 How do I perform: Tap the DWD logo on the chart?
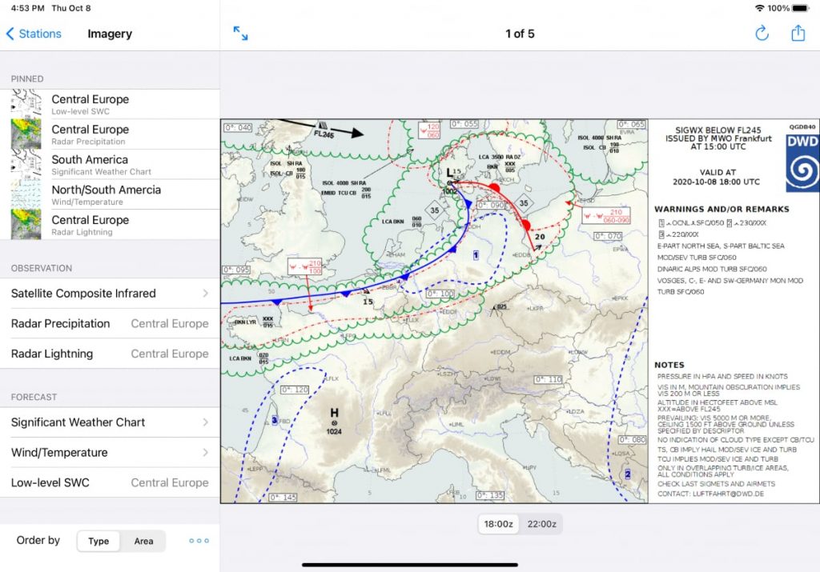pyautogui.click(x=802, y=163)
